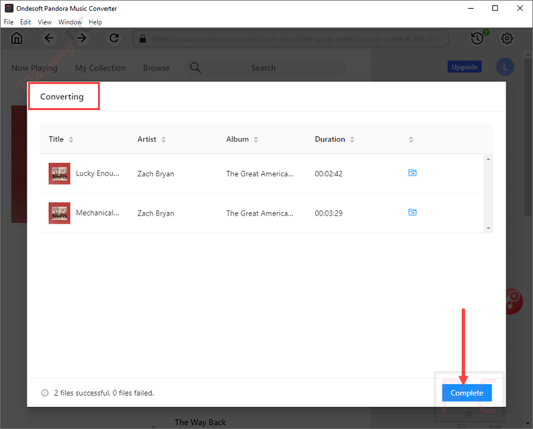This screenshot has width=533, height=429.
Task: Click the search magnifier icon
Action: tap(195, 67)
